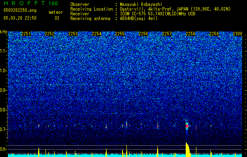Click the name Masayuki Kobayashi
This screenshot has height=157, width=247.
tap(141, 4)
